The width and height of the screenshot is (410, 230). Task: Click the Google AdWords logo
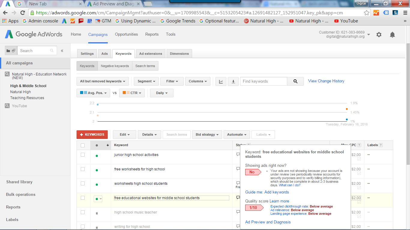point(34,34)
